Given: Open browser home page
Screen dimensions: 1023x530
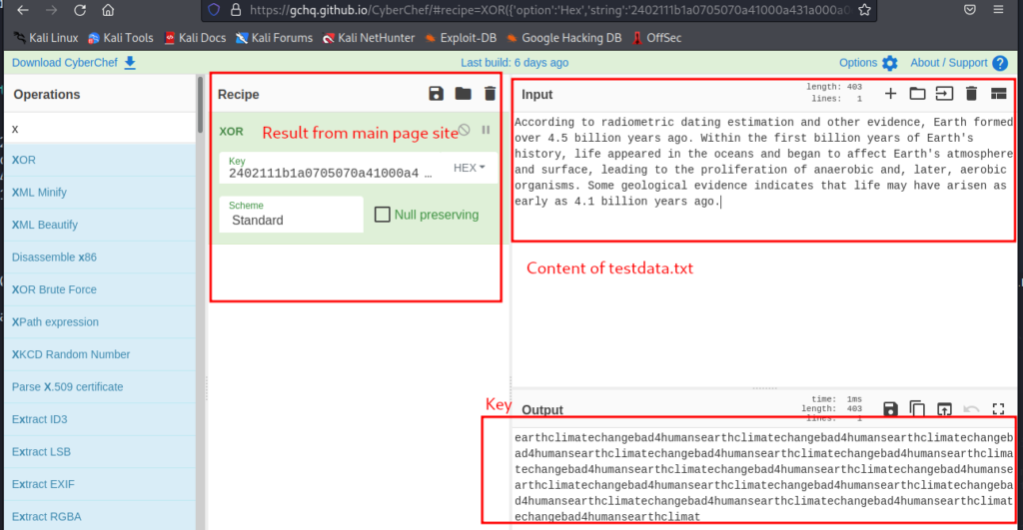Looking at the screenshot, I should tap(108, 10).
